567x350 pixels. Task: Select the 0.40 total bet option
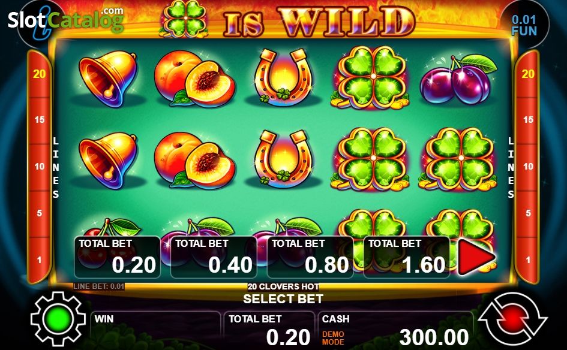click(214, 257)
